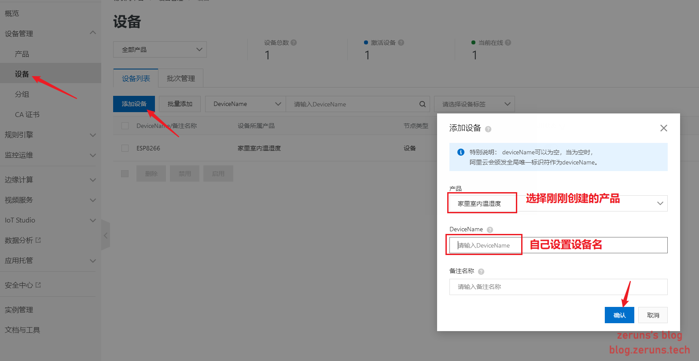Toggle the bottom checkbox beside 删除 button
The height and width of the screenshot is (361, 699).
click(125, 174)
